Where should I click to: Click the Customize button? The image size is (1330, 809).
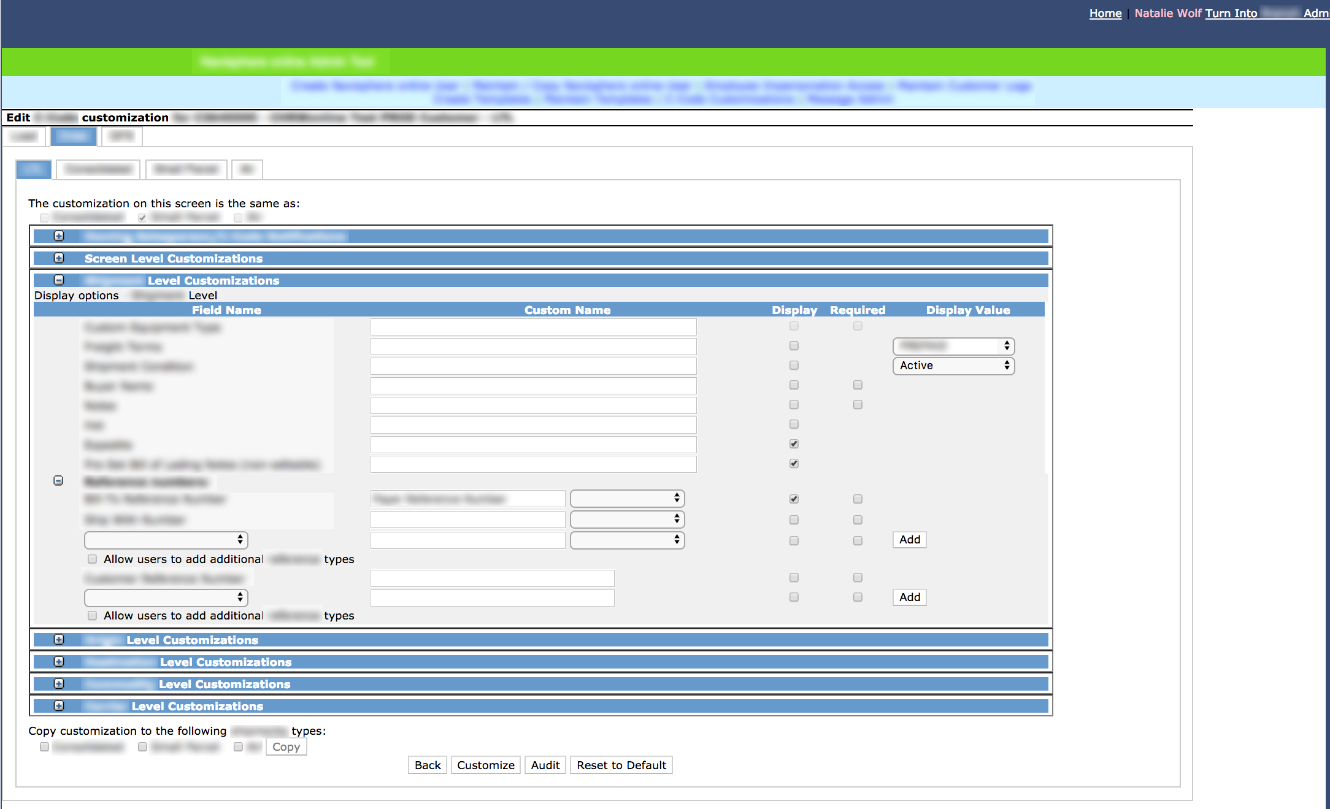coord(485,765)
